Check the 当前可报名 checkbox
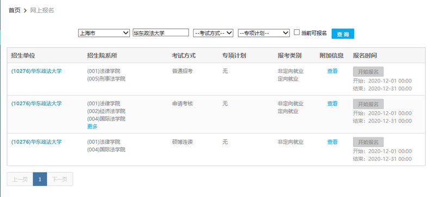Image resolution: width=434 pixels, height=197 pixels. [x=297, y=33]
